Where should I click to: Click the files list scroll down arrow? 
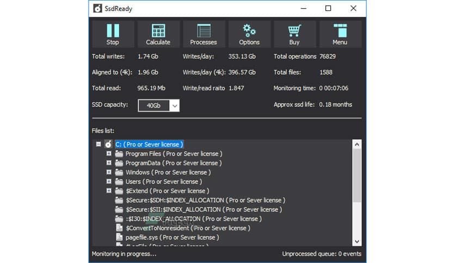point(357,242)
